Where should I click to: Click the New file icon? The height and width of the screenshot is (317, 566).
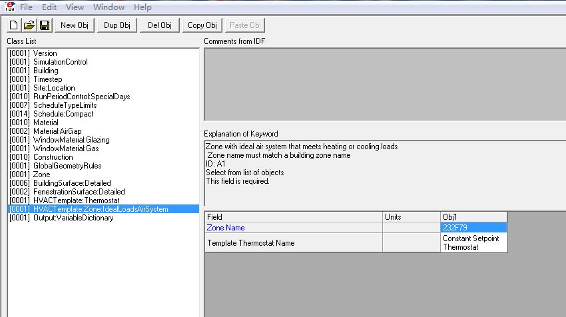click(13, 25)
